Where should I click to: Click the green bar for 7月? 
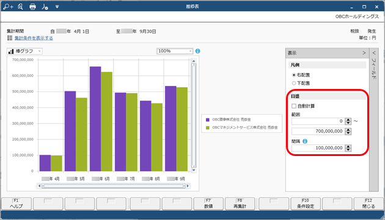pos(132,132)
